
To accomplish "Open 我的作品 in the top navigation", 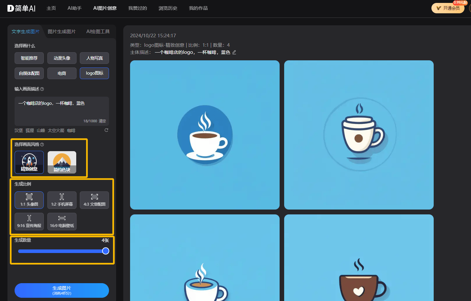I will click(x=198, y=8).
